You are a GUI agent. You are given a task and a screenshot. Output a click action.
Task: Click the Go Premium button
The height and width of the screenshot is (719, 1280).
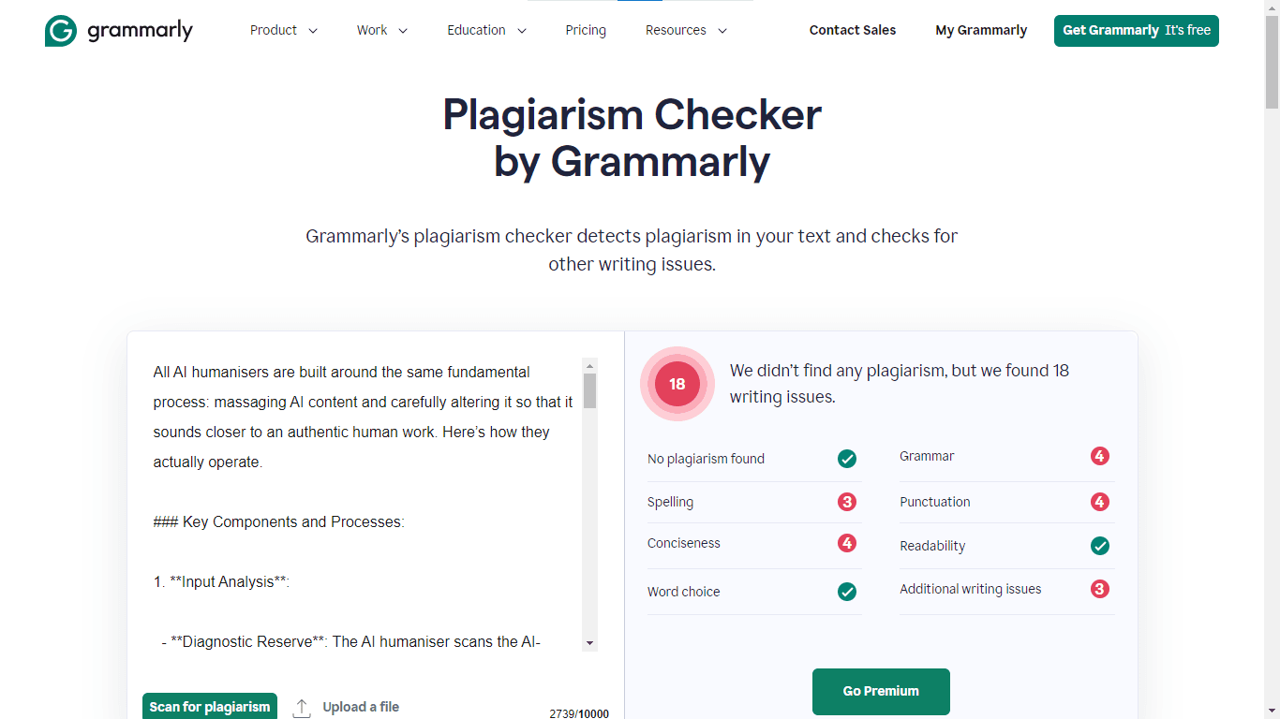pos(881,691)
